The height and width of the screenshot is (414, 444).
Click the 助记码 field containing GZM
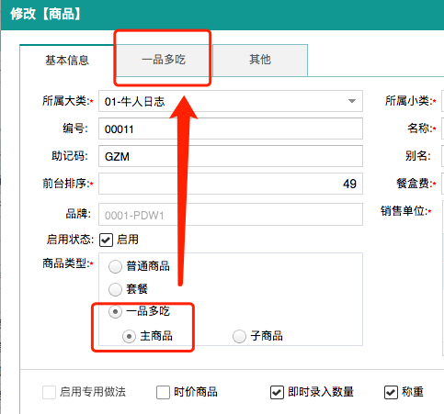(x=231, y=156)
